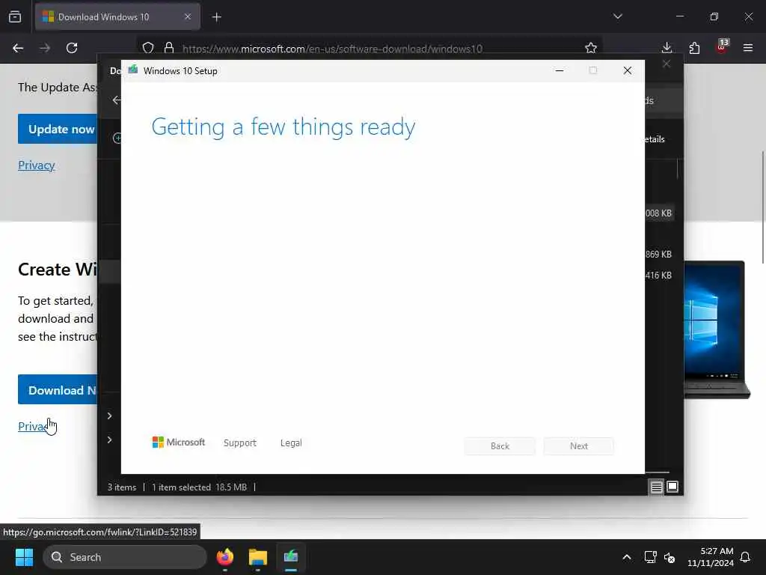Click Legal link in Windows 10 Setup
This screenshot has height=575, width=766.
click(x=291, y=443)
